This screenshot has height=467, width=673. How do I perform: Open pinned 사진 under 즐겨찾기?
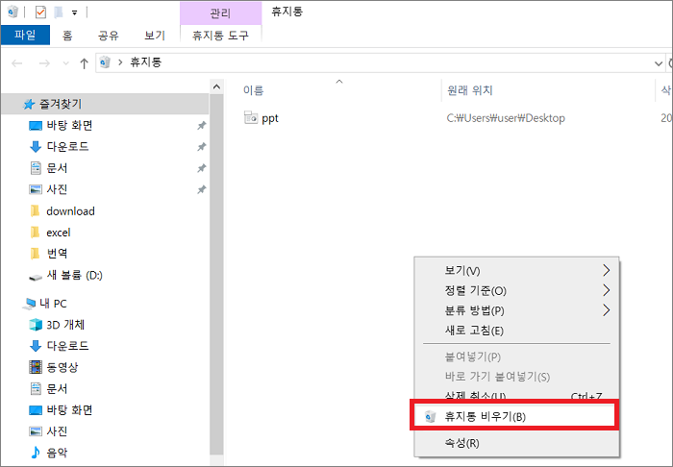[x=57, y=189]
